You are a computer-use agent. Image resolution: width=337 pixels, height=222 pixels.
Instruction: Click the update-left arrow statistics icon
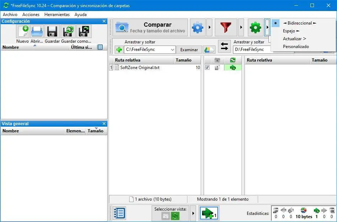[283, 210]
